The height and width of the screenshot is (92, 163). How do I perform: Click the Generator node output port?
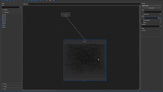(x=66, y=16)
